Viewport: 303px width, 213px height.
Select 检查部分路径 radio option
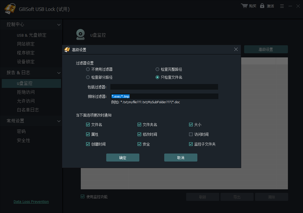88,77
